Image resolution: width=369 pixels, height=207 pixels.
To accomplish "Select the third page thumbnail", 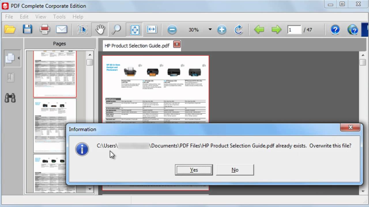I will tap(55, 173).
